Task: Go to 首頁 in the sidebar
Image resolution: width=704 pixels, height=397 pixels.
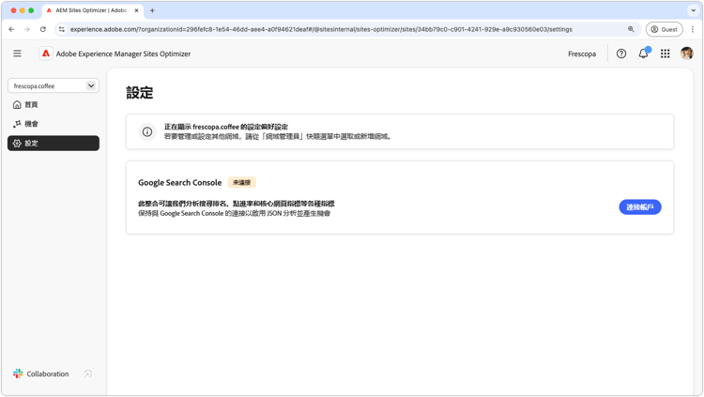Action: pos(54,104)
